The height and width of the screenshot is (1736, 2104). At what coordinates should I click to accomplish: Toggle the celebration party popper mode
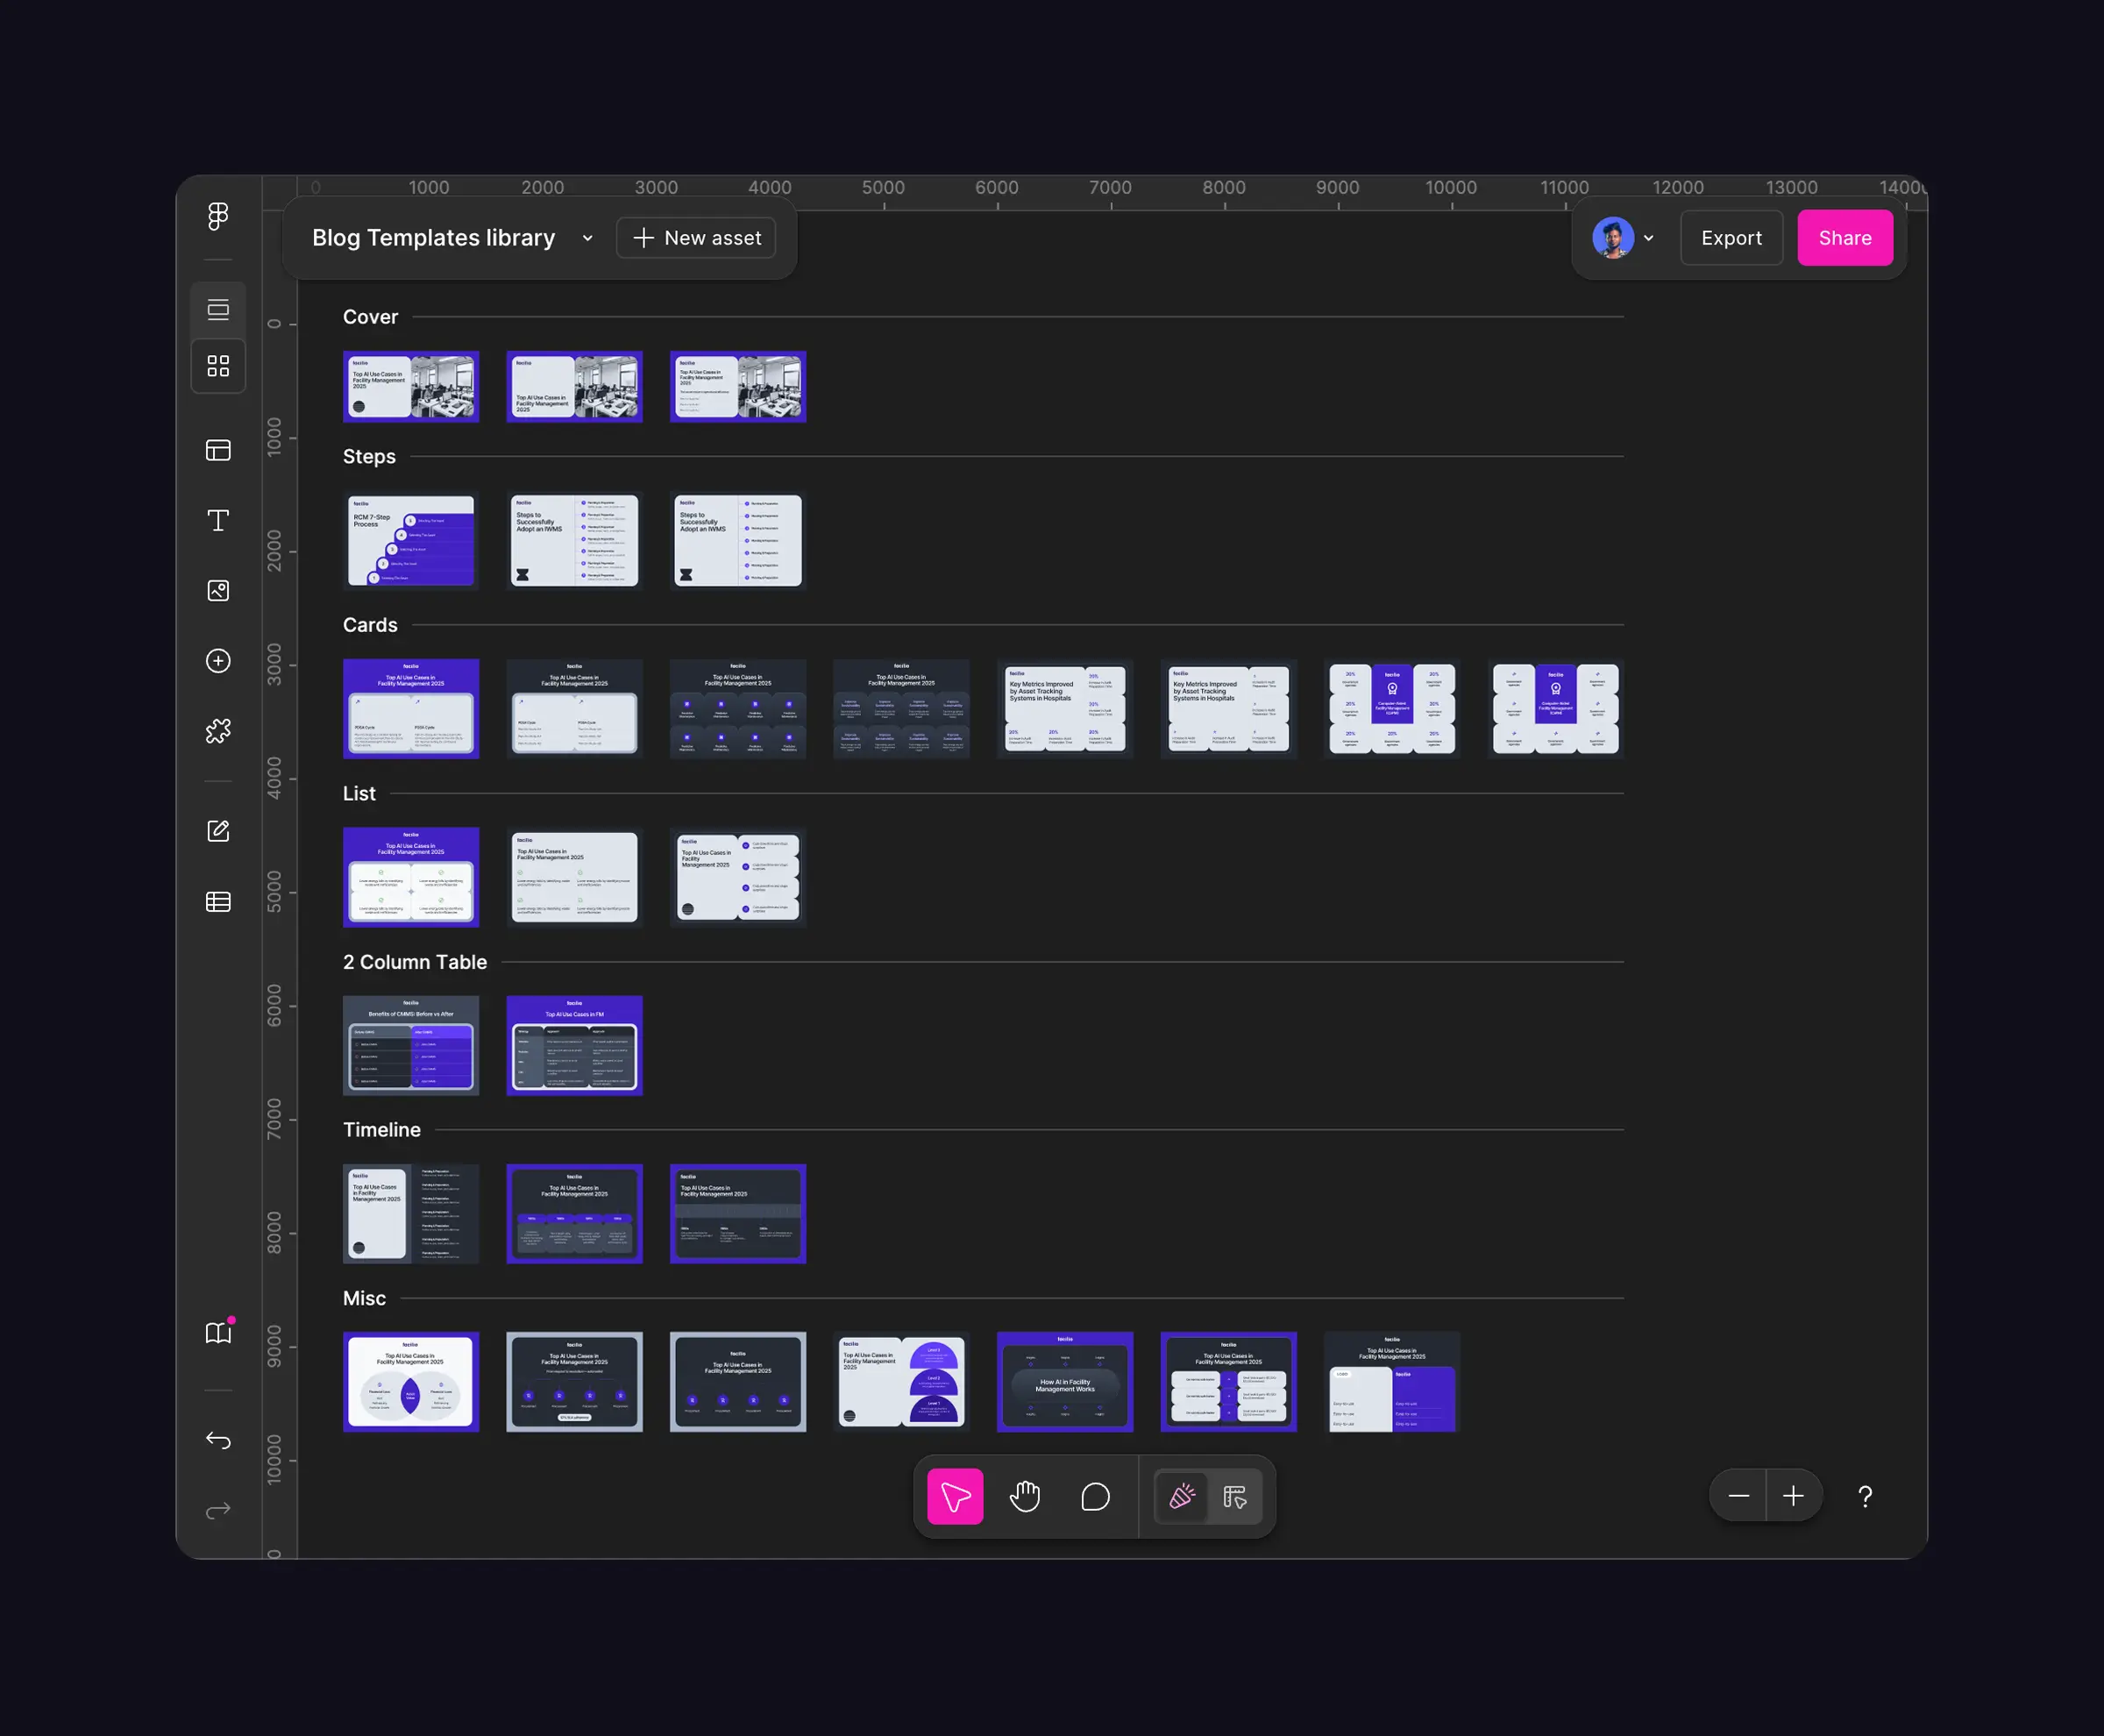[1182, 1496]
